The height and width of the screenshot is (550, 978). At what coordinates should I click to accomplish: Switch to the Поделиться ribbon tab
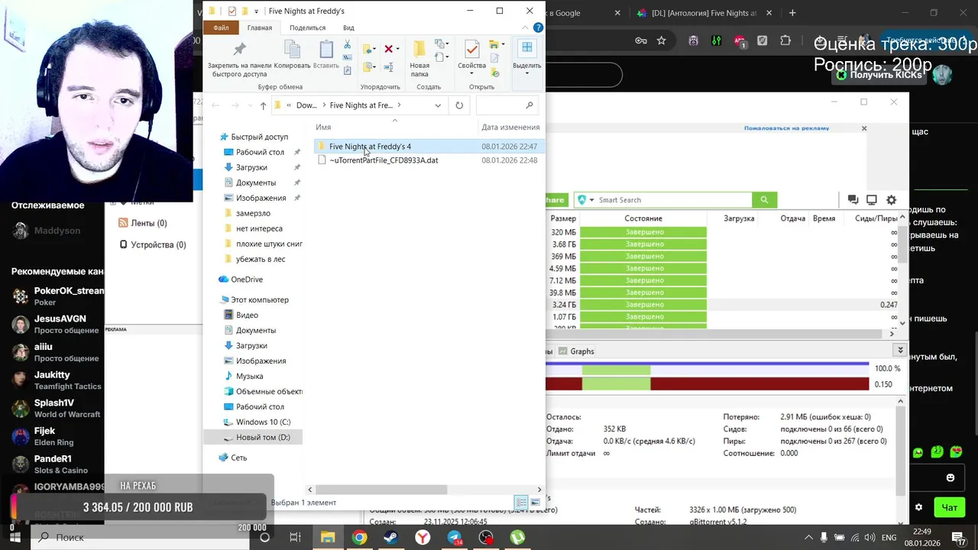pyautogui.click(x=307, y=27)
